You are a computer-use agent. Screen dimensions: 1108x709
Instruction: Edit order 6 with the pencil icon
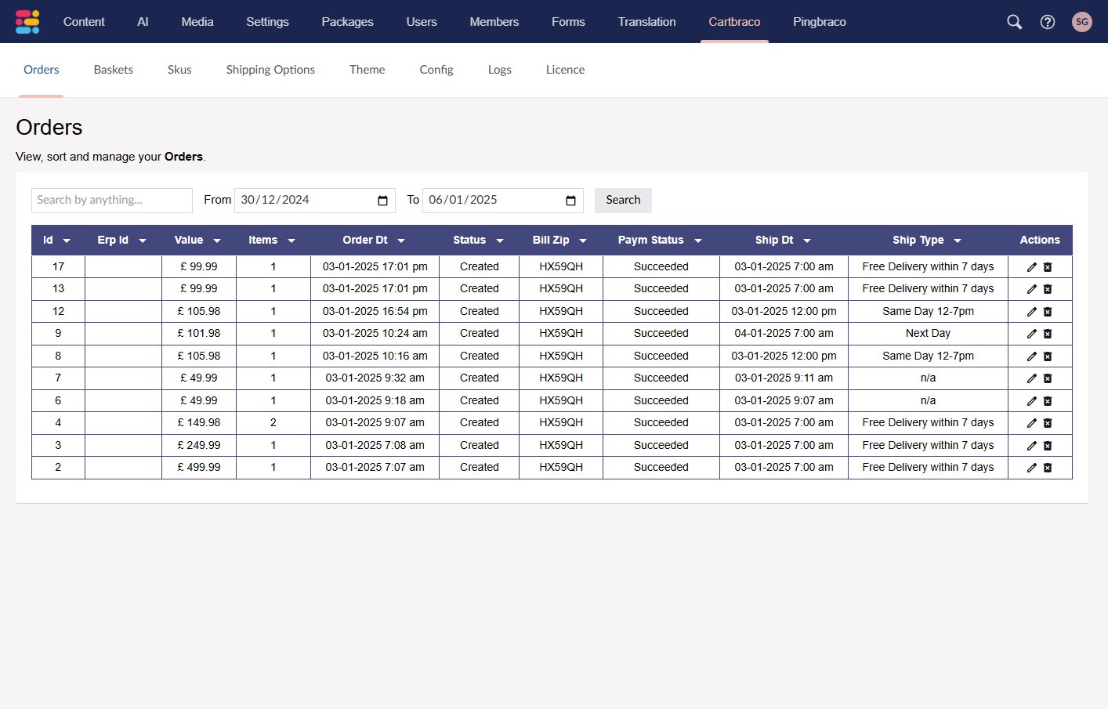(x=1032, y=401)
